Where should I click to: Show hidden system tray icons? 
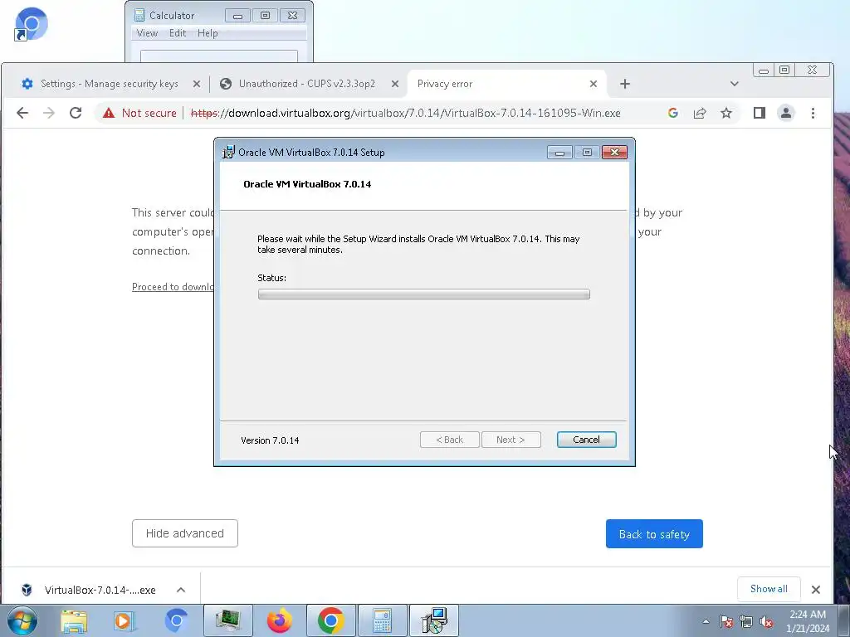(706, 622)
